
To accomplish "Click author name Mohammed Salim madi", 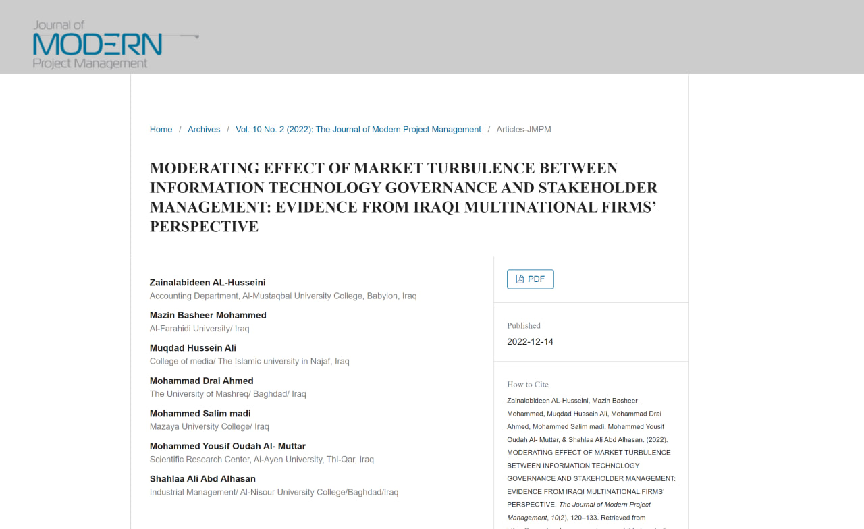I will [200, 414].
